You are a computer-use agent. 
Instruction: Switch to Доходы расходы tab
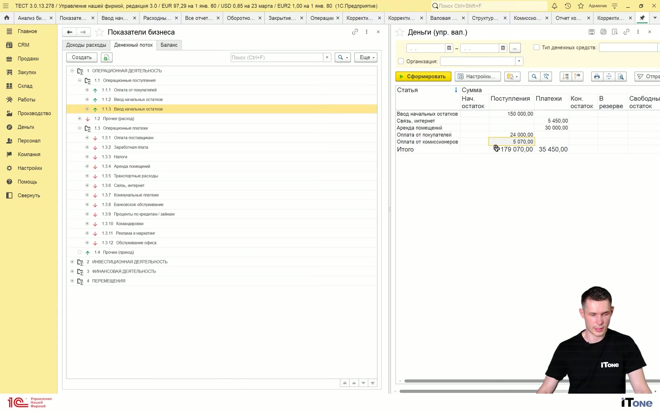86,45
